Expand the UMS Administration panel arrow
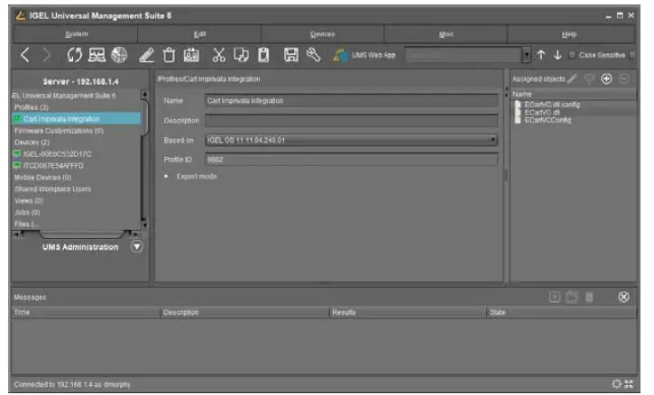This screenshot has height=395, width=654. 136,247
